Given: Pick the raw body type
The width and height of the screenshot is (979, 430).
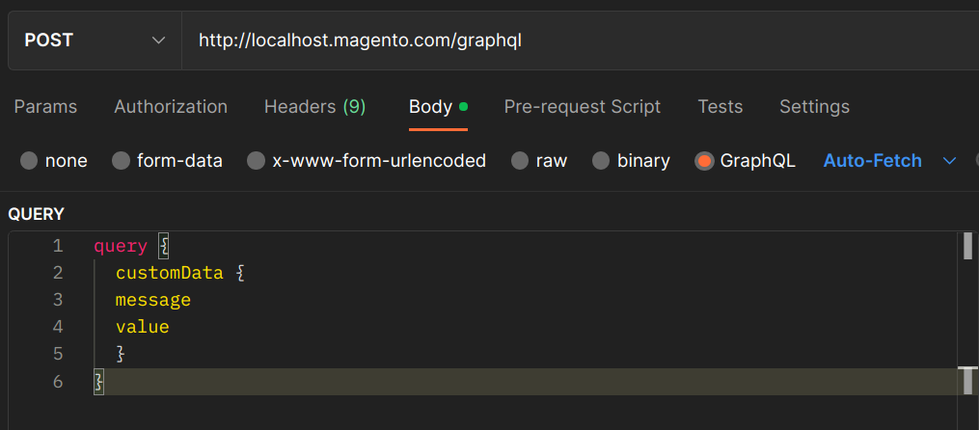Looking at the screenshot, I should click(520, 161).
